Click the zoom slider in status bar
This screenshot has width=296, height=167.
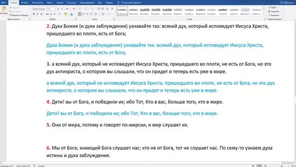point(280,166)
